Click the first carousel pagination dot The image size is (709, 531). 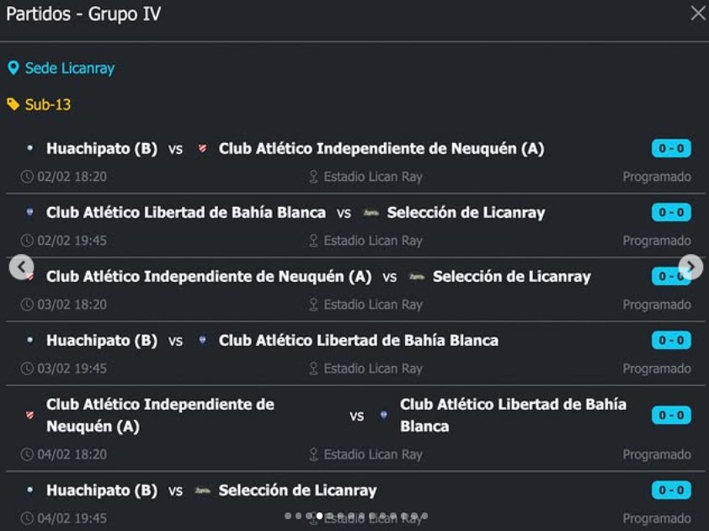click(288, 516)
